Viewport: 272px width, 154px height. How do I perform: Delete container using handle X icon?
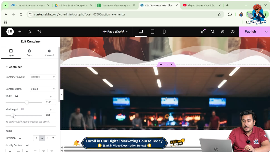(x=171, y=65)
